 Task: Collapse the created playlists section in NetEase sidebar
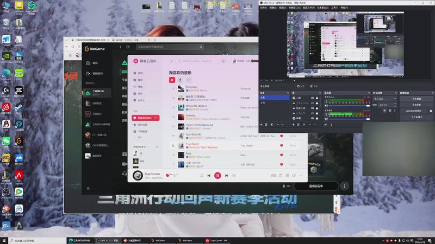coord(147,146)
